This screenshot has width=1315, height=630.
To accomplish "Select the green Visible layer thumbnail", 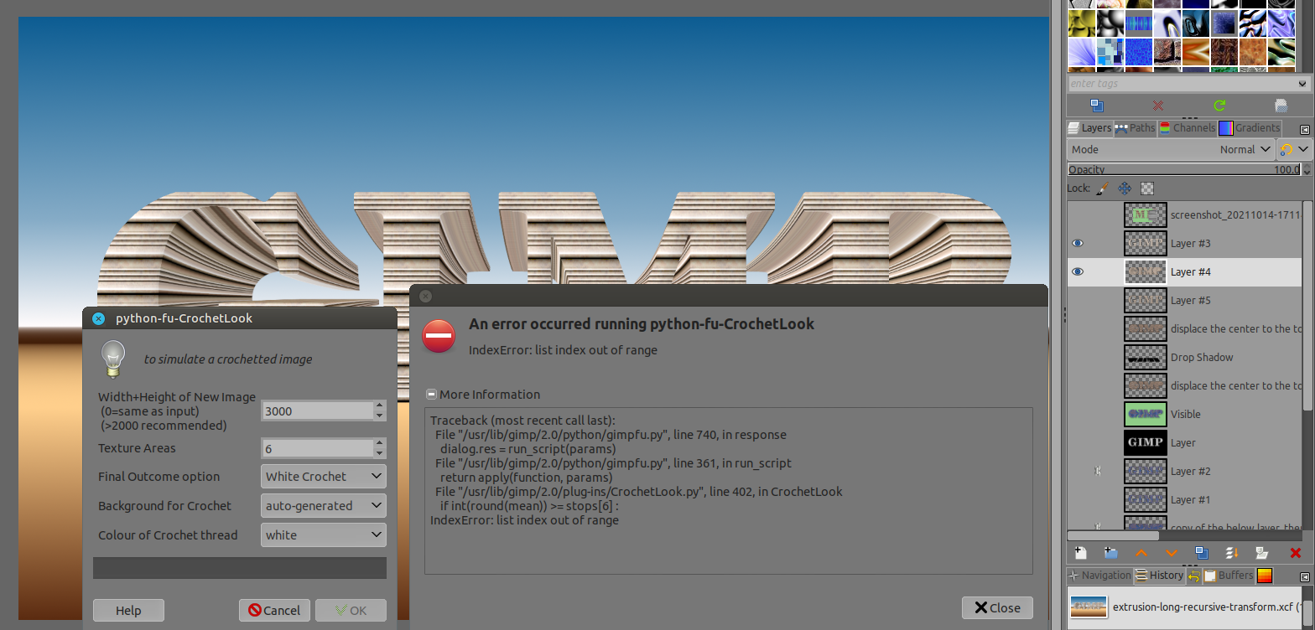I will 1145,414.
